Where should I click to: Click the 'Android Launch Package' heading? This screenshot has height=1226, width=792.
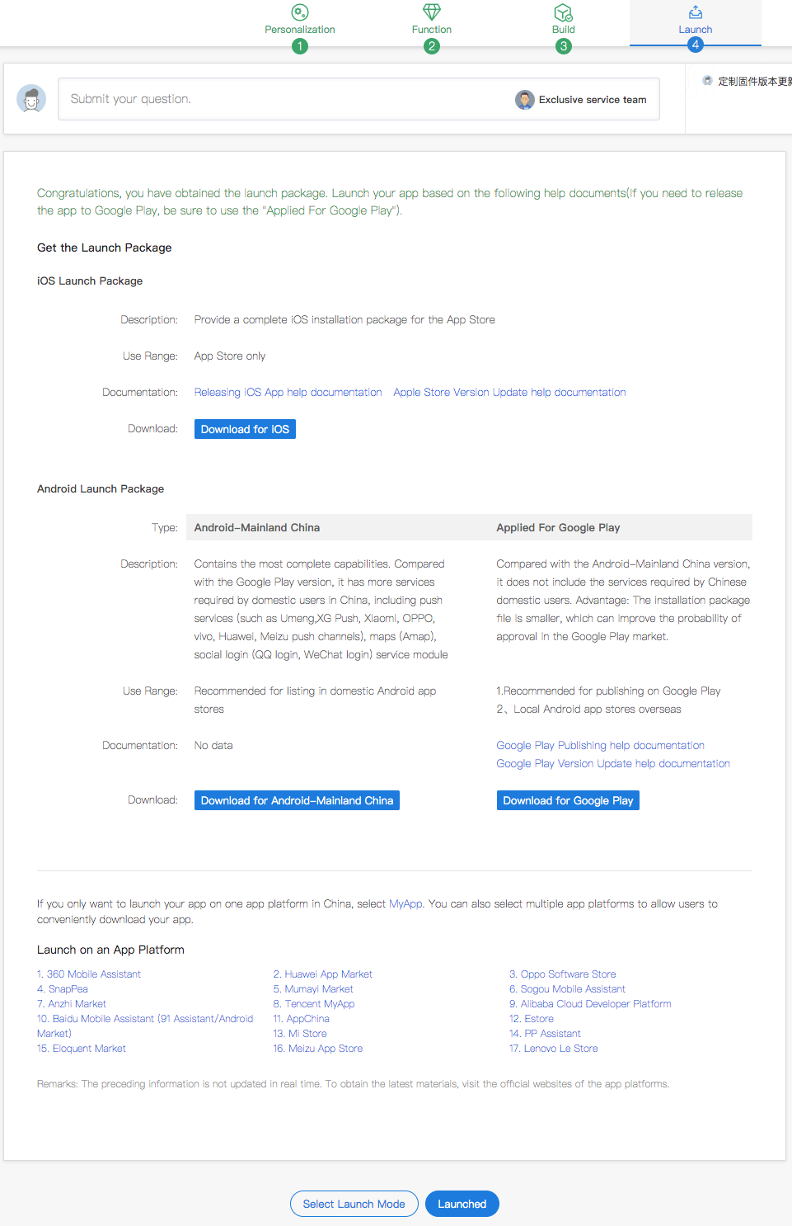pyautogui.click(x=101, y=489)
